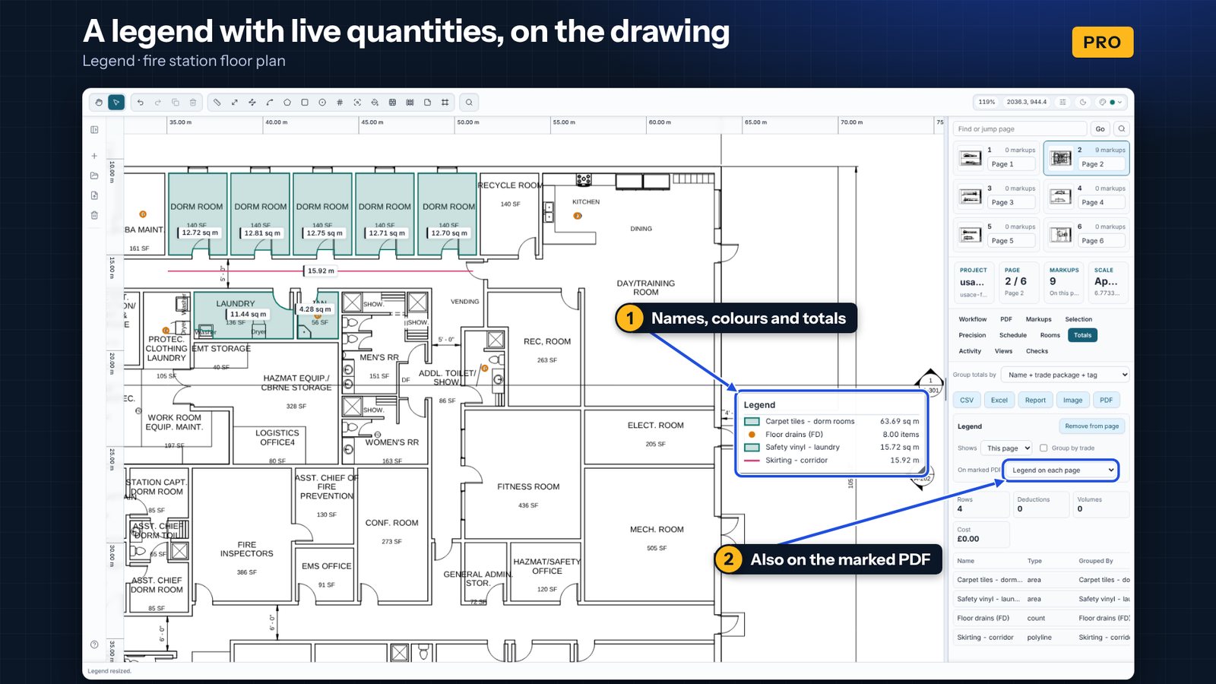Viewport: 1216px width, 684px height.
Task: Open Group totals by dropdown
Action: point(1066,375)
